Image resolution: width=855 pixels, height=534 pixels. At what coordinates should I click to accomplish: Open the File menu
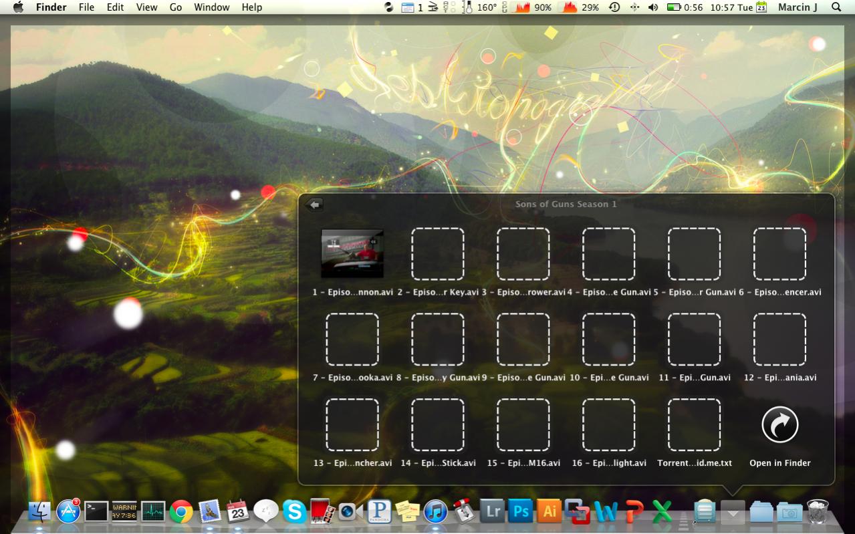[x=86, y=7]
